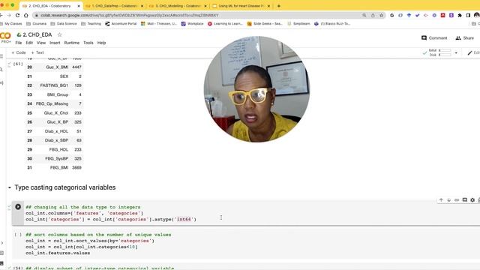Select the SEX row in output table

[x=55, y=76]
